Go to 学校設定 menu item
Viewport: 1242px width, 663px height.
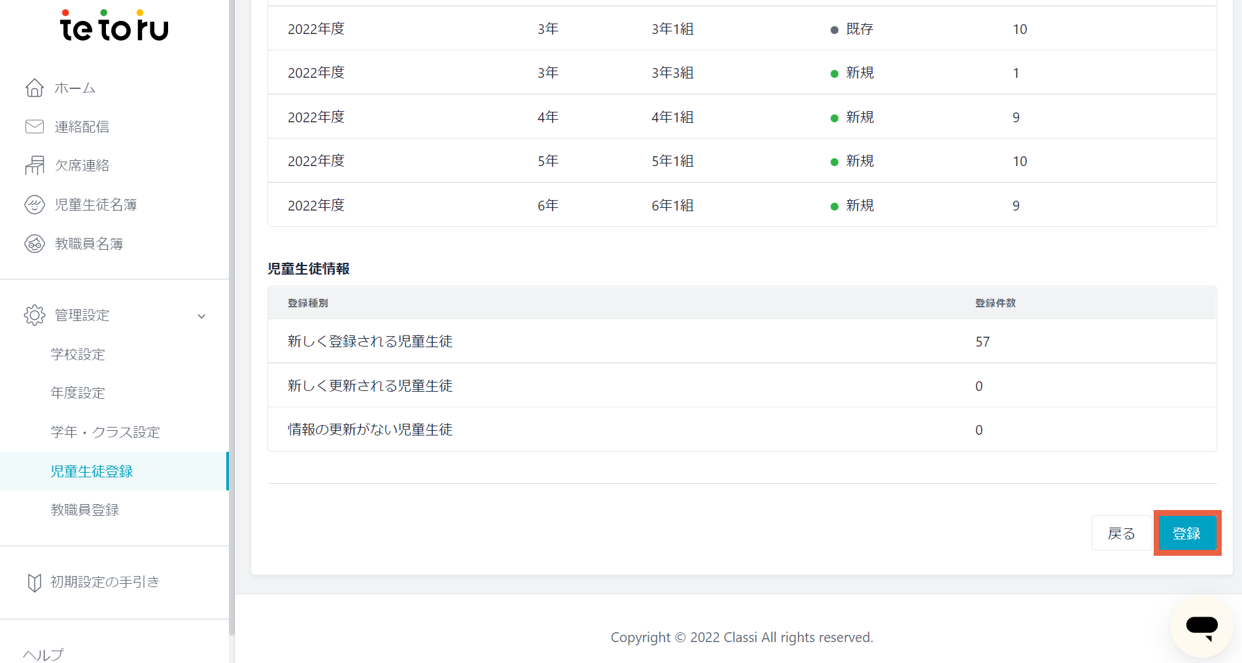(x=78, y=354)
